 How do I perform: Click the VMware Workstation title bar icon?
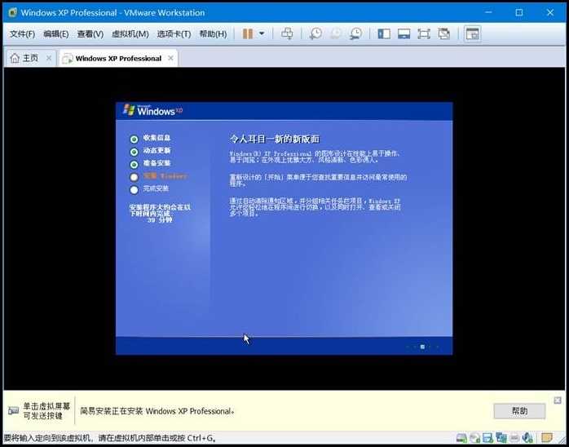click(13, 12)
